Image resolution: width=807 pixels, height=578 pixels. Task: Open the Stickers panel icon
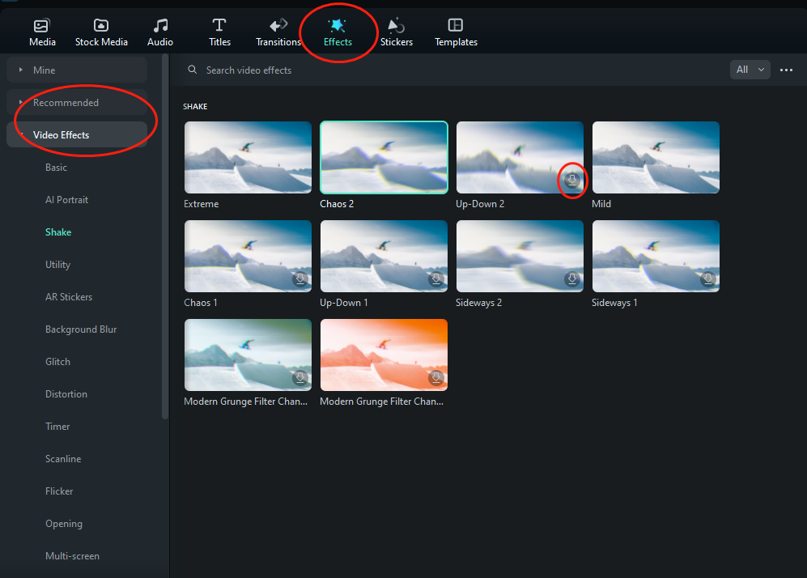tap(397, 26)
